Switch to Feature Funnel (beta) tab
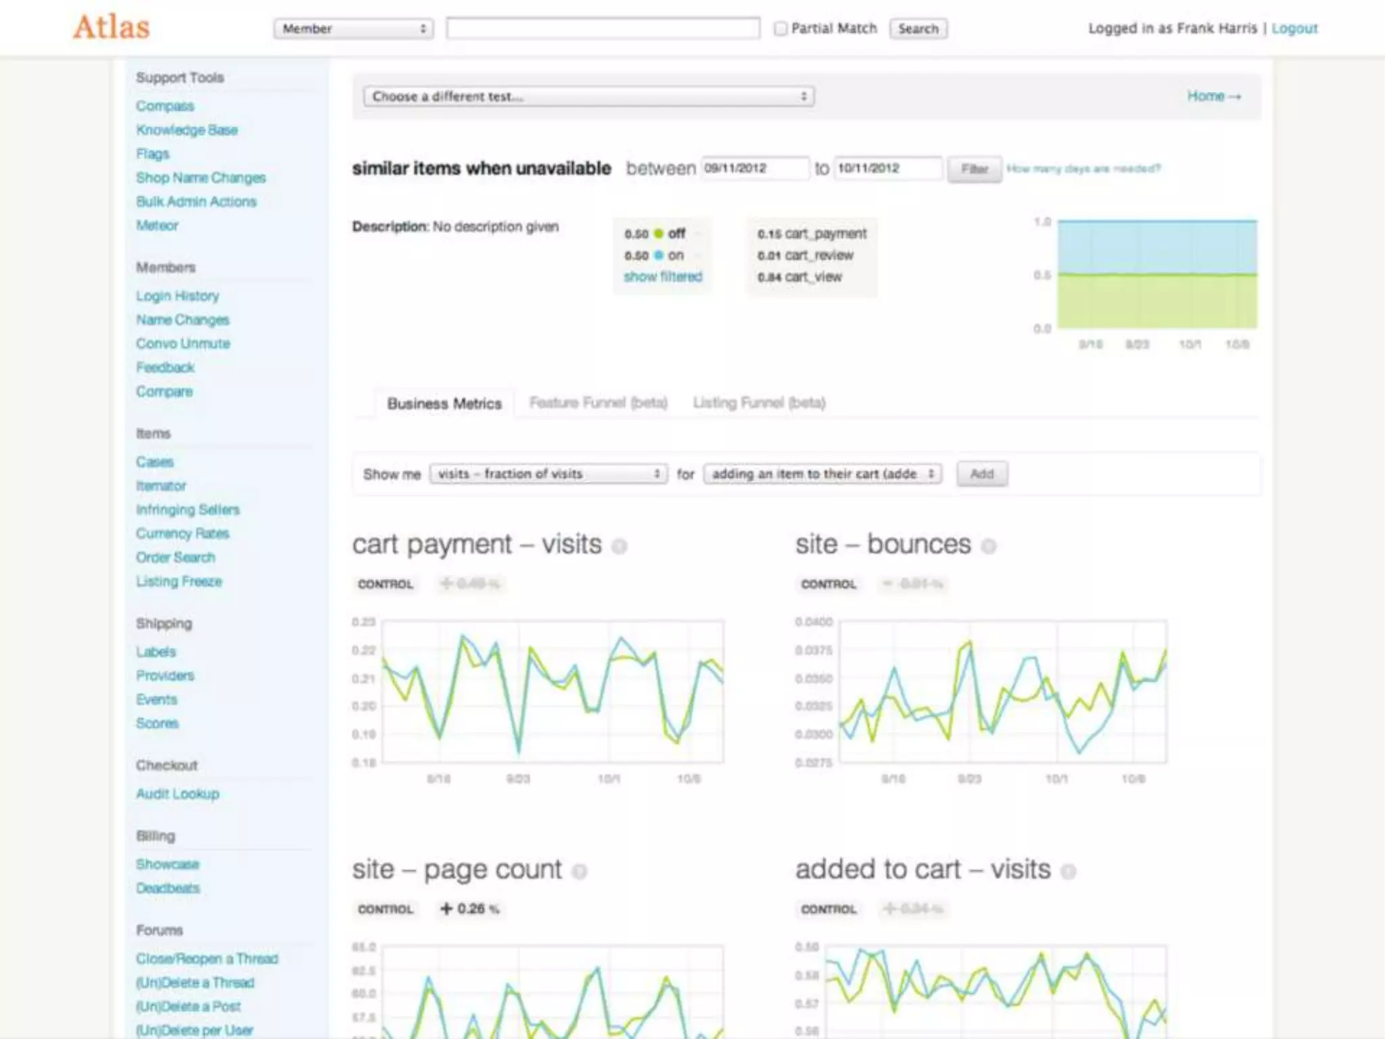Screen dimensions: 1385x1039 [x=598, y=403]
